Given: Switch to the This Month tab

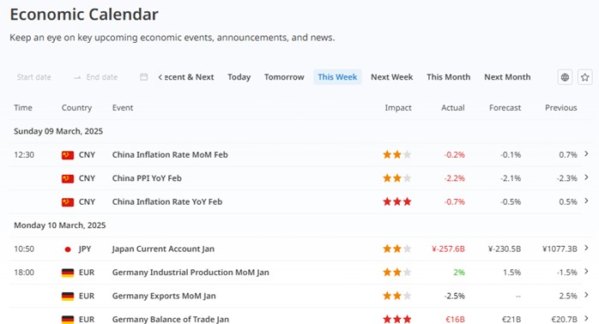Looking at the screenshot, I should point(449,77).
